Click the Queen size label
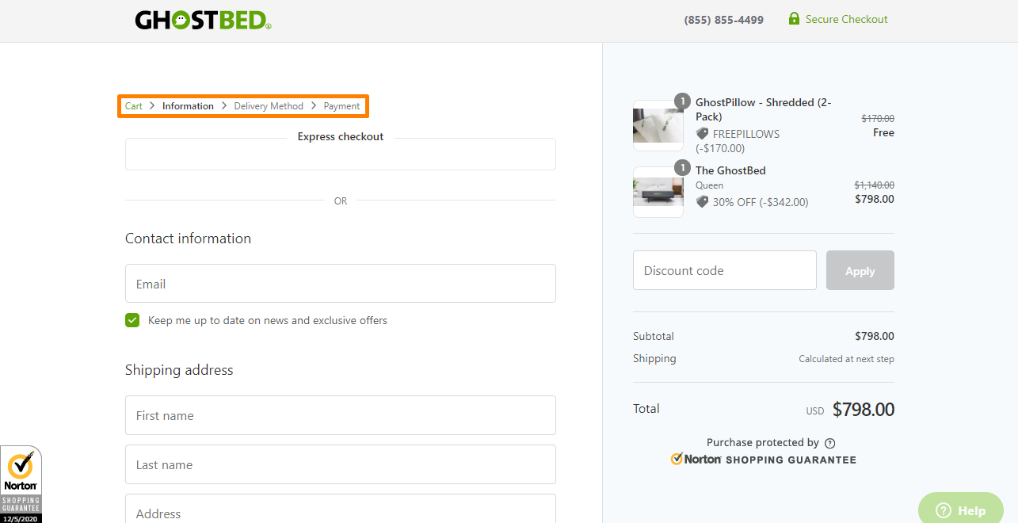 tap(709, 185)
